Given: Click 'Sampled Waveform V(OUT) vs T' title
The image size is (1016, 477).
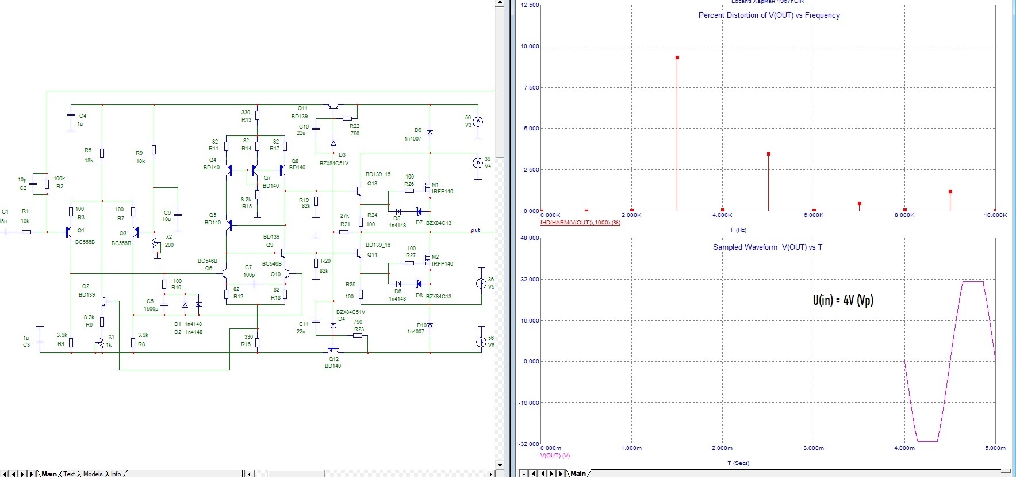Looking at the screenshot, I should pyautogui.click(x=768, y=247).
